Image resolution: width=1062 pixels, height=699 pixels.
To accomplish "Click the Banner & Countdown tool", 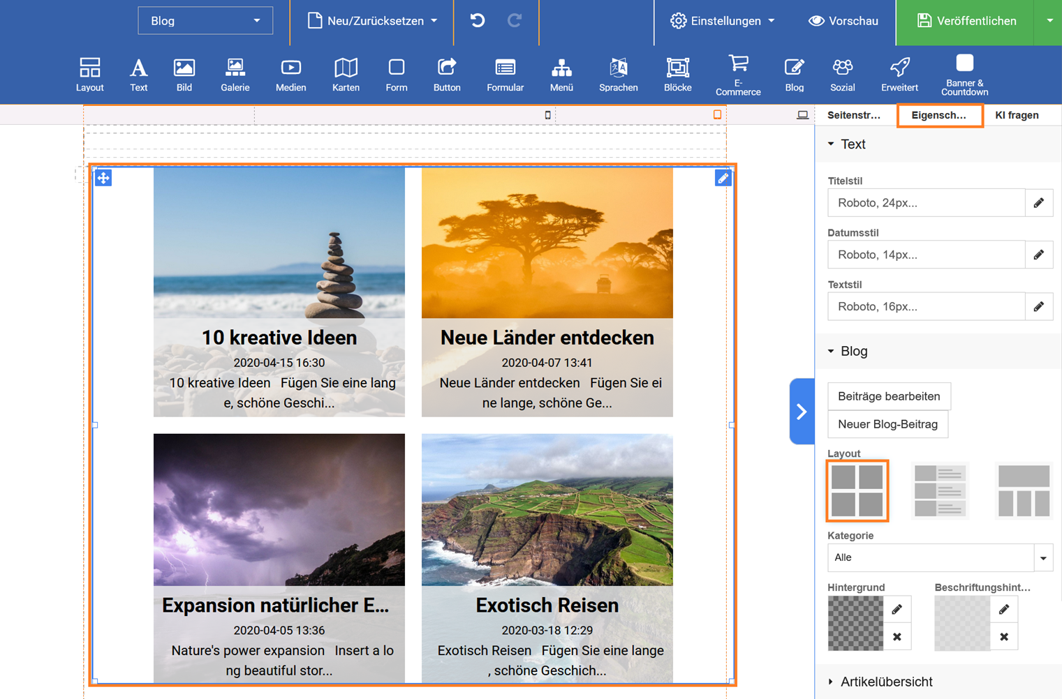I will pos(964,75).
